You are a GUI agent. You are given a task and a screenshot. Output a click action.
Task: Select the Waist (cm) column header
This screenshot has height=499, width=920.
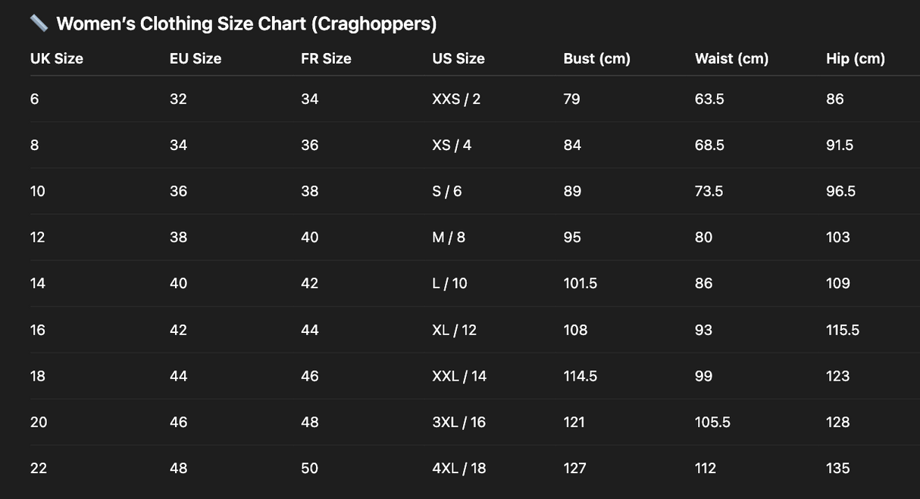pyautogui.click(x=731, y=58)
